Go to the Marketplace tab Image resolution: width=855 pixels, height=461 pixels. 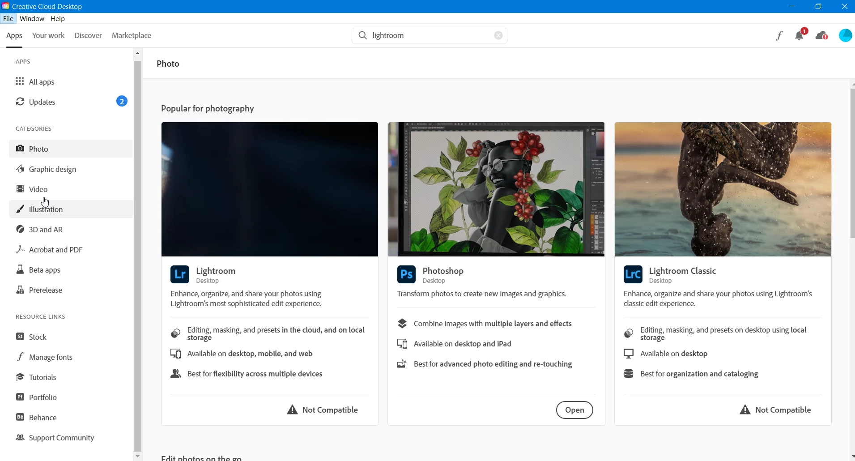[x=132, y=35]
